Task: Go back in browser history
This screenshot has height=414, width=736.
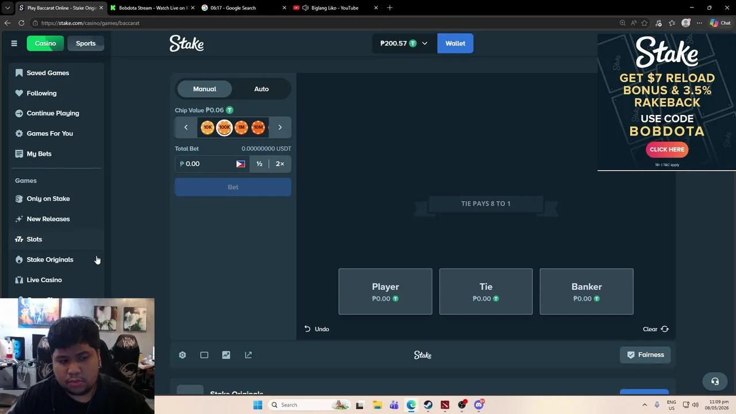Action: point(7,23)
